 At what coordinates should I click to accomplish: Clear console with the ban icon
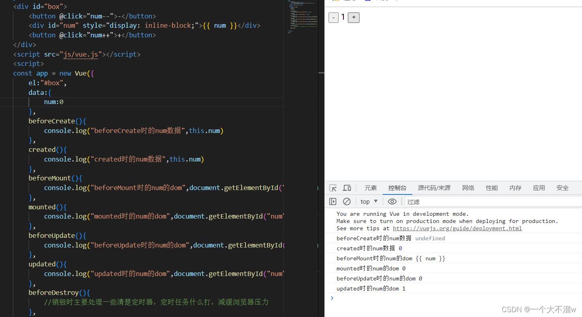point(347,201)
